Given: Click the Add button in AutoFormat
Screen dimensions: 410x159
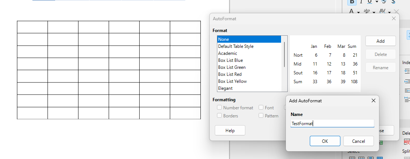Looking at the screenshot, I should (381, 41).
